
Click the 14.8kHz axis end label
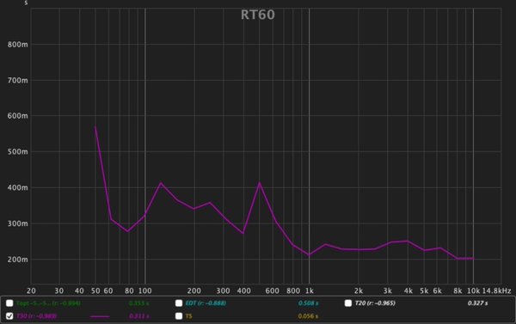click(496, 290)
